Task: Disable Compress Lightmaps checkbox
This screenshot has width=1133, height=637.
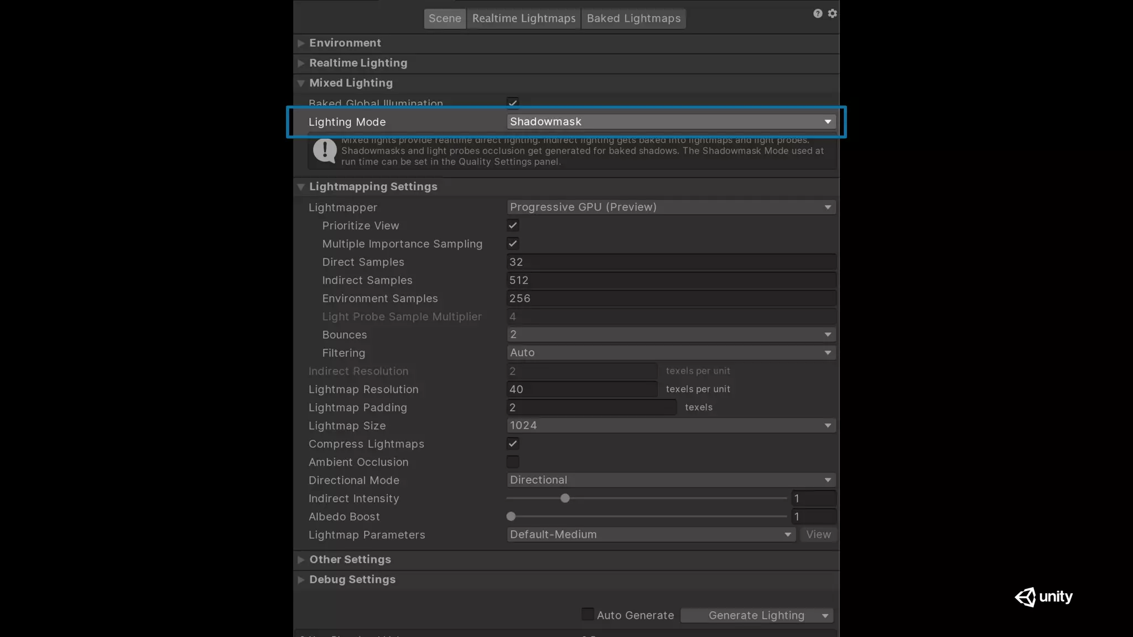Action: [x=513, y=444]
